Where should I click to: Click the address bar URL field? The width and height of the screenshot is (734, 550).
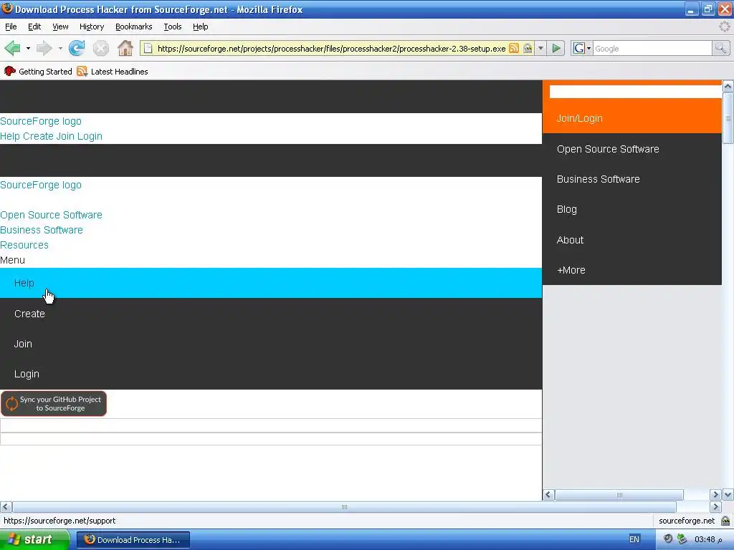coord(330,48)
